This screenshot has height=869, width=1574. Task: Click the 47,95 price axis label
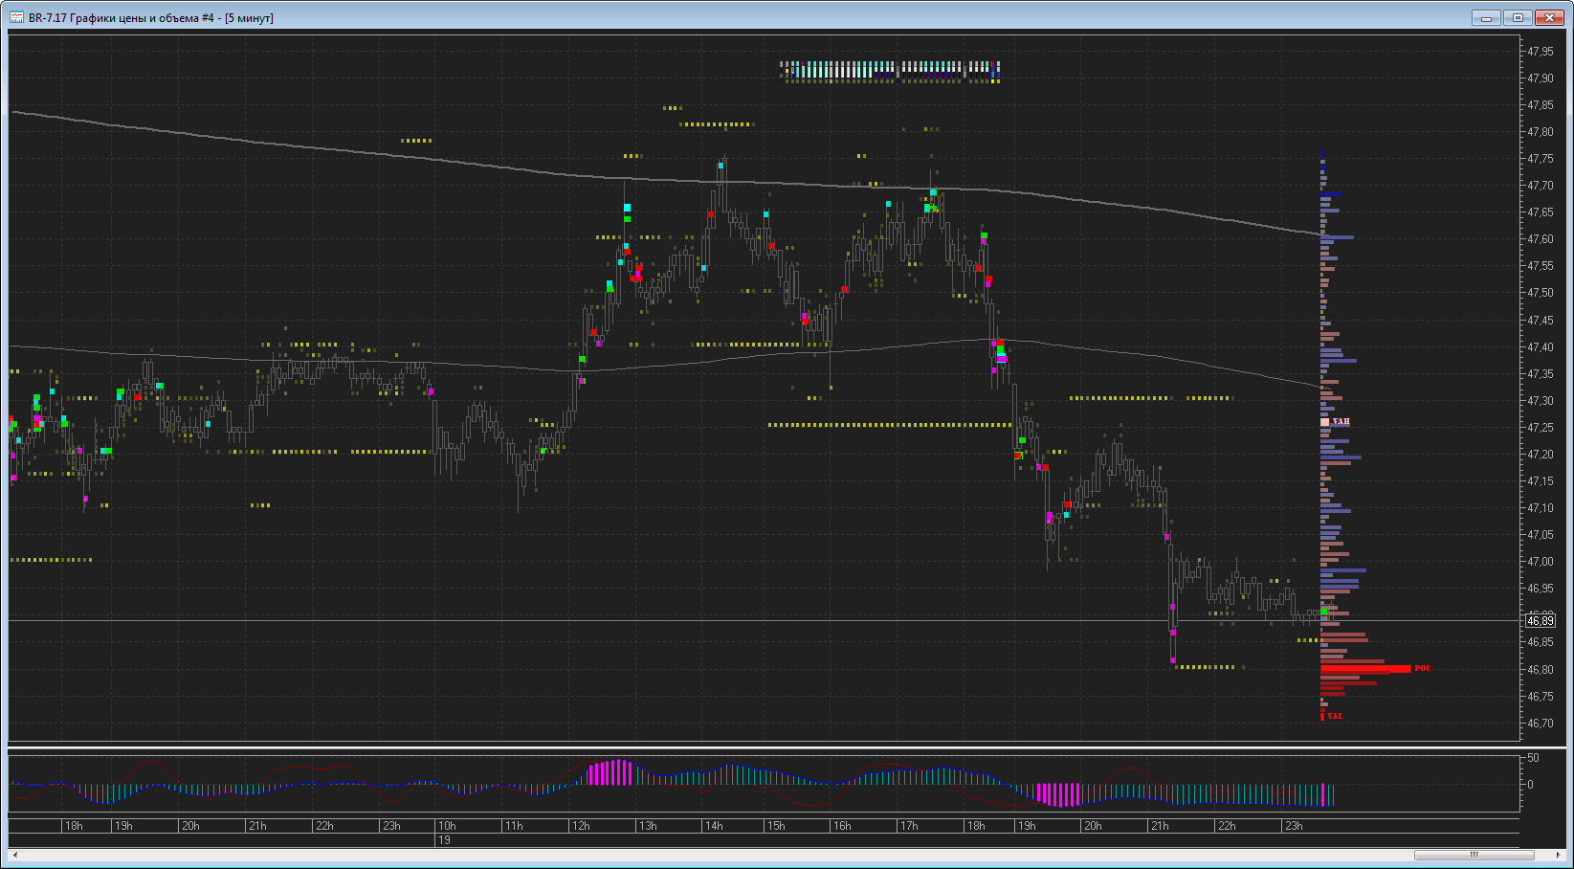[1541, 52]
